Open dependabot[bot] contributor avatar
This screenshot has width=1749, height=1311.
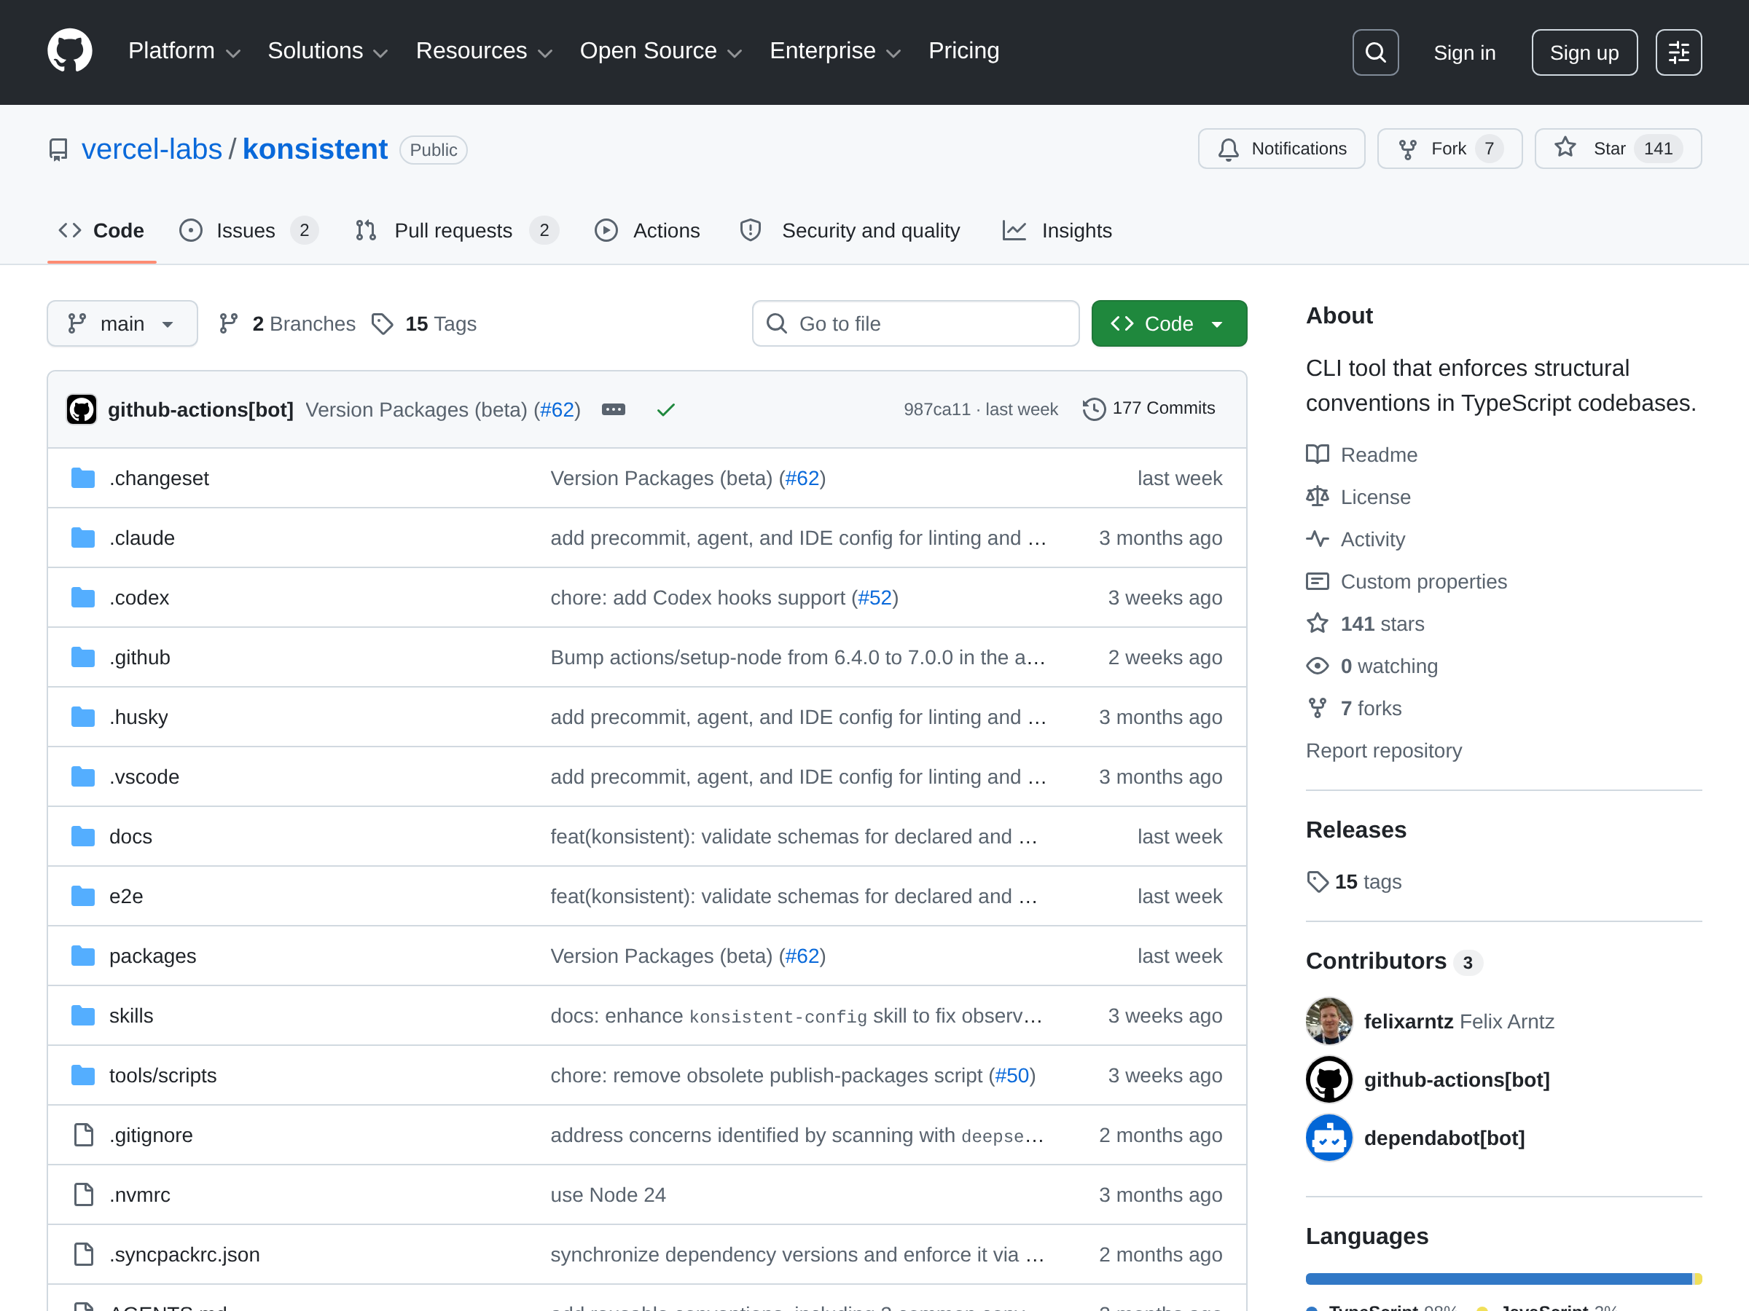tap(1329, 1138)
